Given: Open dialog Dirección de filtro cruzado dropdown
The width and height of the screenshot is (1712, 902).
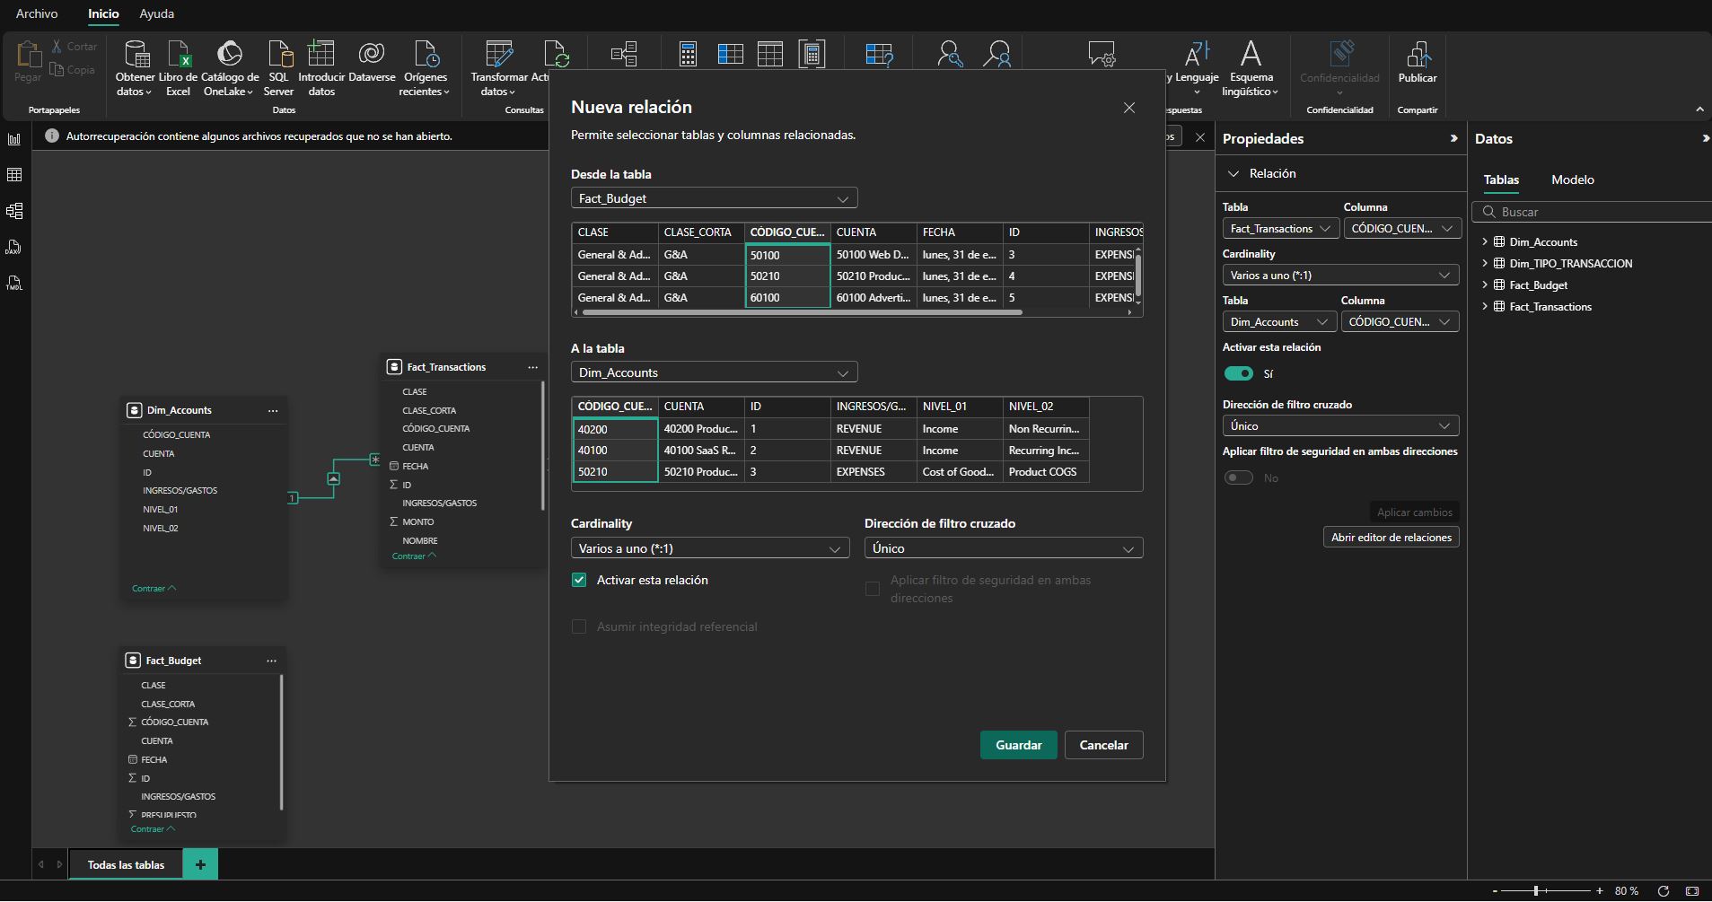Looking at the screenshot, I should click(x=1003, y=548).
